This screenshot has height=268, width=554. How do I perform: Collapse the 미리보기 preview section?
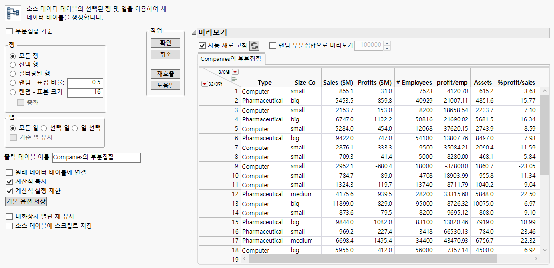pyautogui.click(x=193, y=33)
